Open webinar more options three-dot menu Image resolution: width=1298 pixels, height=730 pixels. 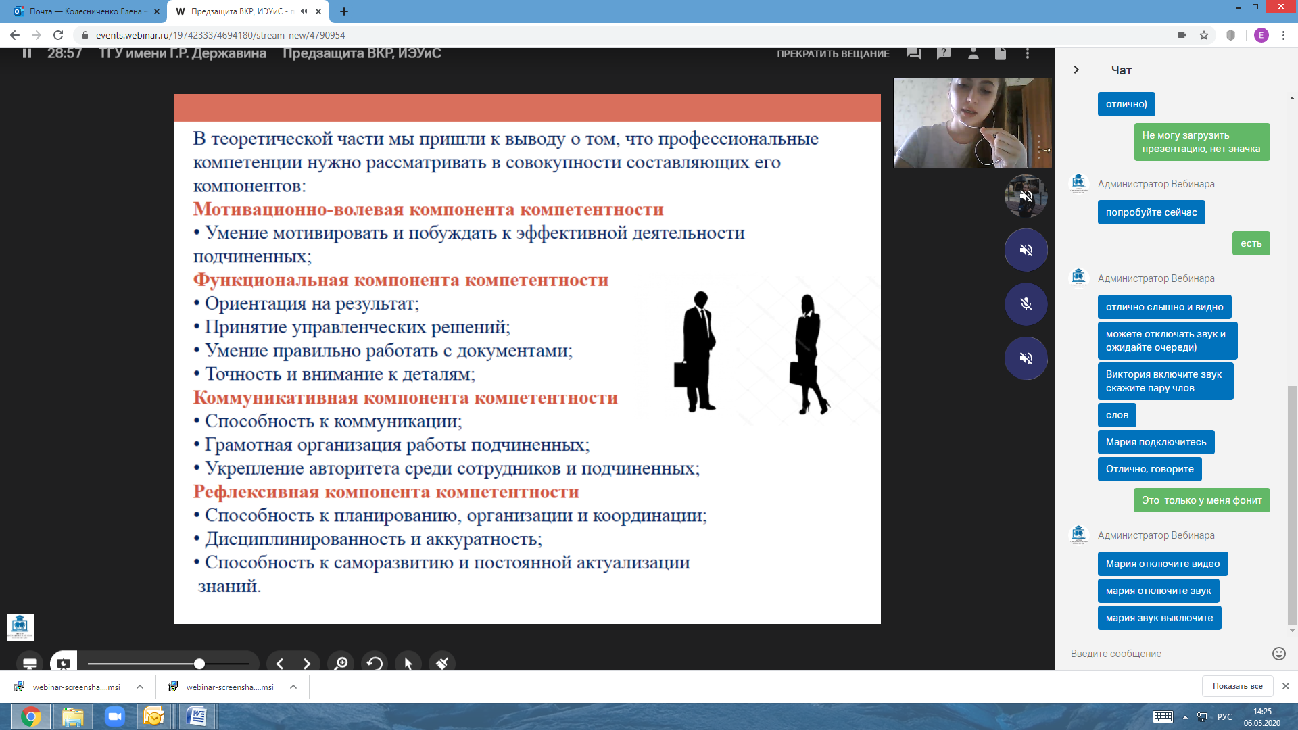[1028, 53]
